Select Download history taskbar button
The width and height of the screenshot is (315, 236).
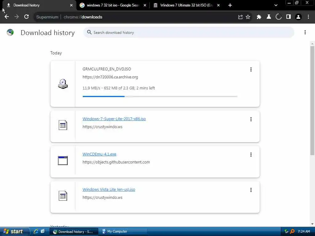[74, 231]
